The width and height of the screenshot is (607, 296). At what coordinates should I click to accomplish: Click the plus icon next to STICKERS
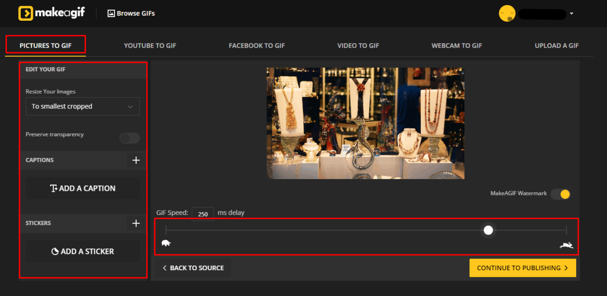(x=136, y=223)
